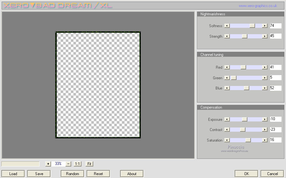The width and height of the screenshot is (286, 178).
Task: Focus the Exposure value field showing -10
Action: click(275, 119)
